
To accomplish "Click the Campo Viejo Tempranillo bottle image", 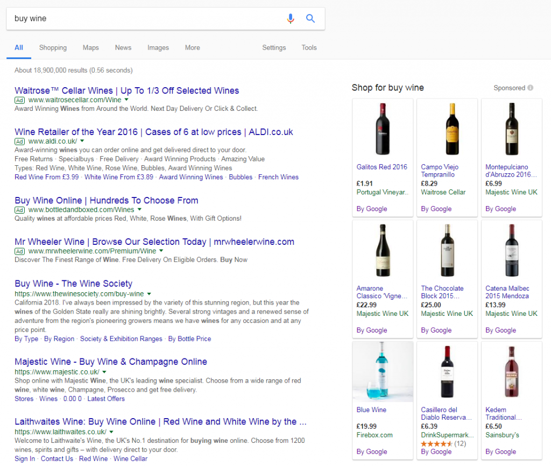I will click(452, 129).
